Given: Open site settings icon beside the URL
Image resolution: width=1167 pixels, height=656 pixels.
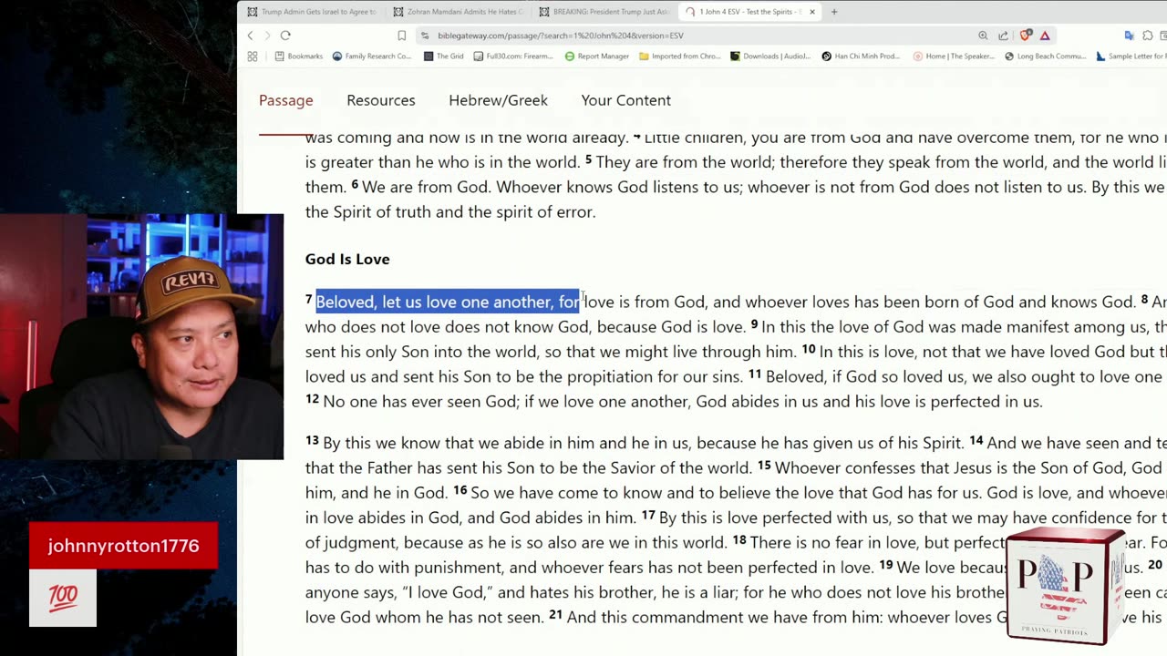Looking at the screenshot, I should pos(425,36).
